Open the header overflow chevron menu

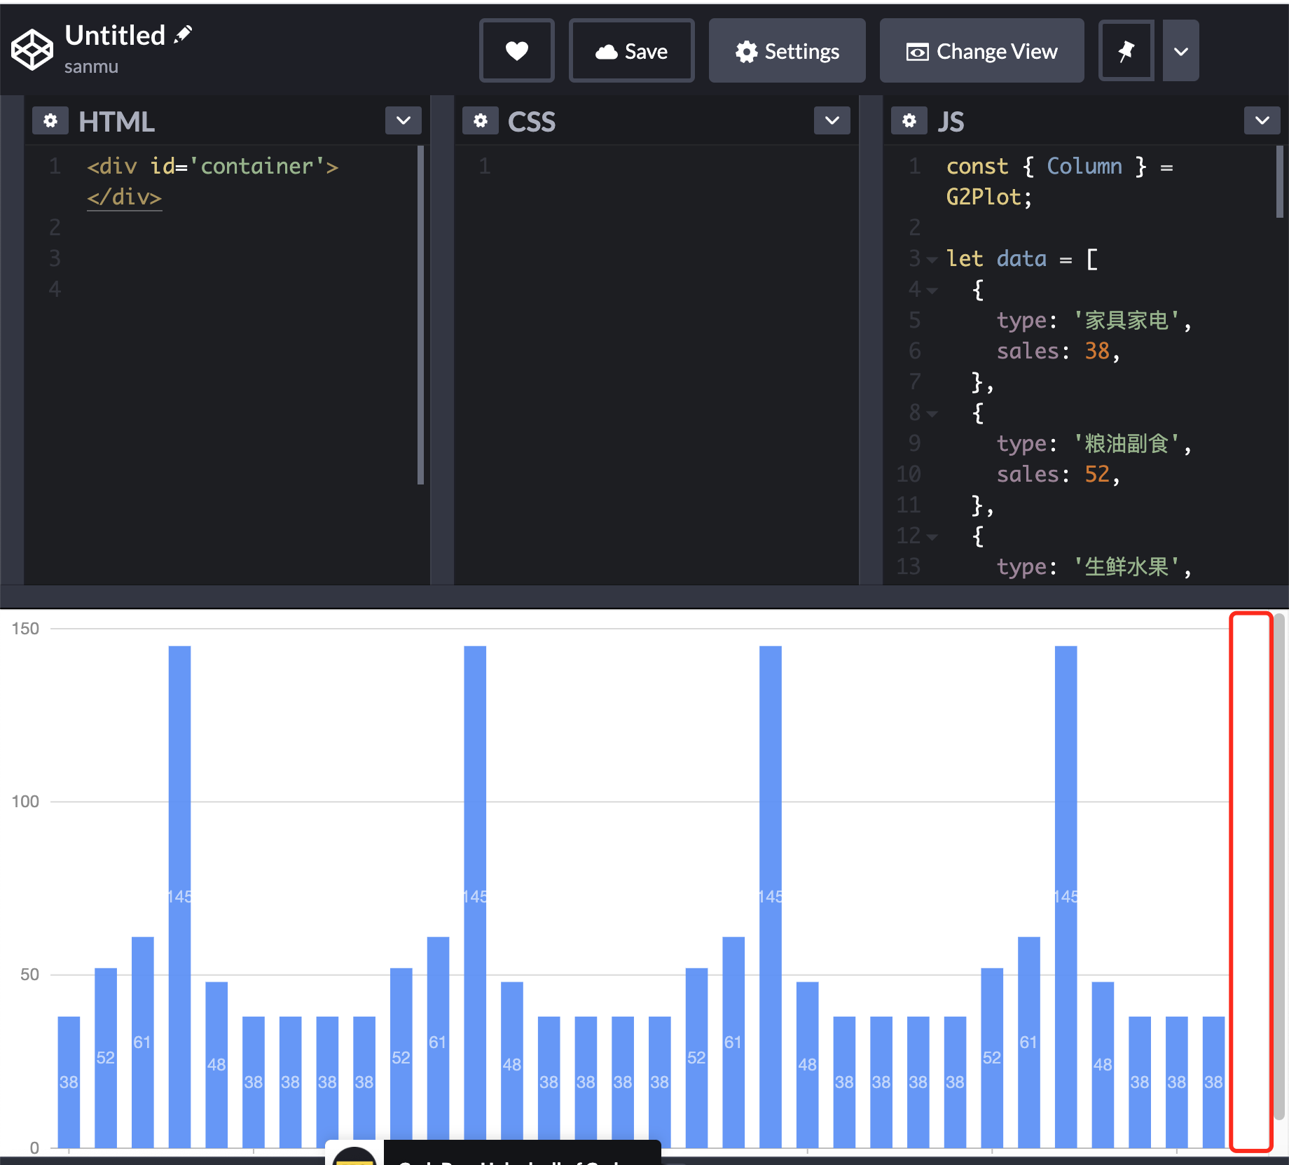click(x=1180, y=50)
